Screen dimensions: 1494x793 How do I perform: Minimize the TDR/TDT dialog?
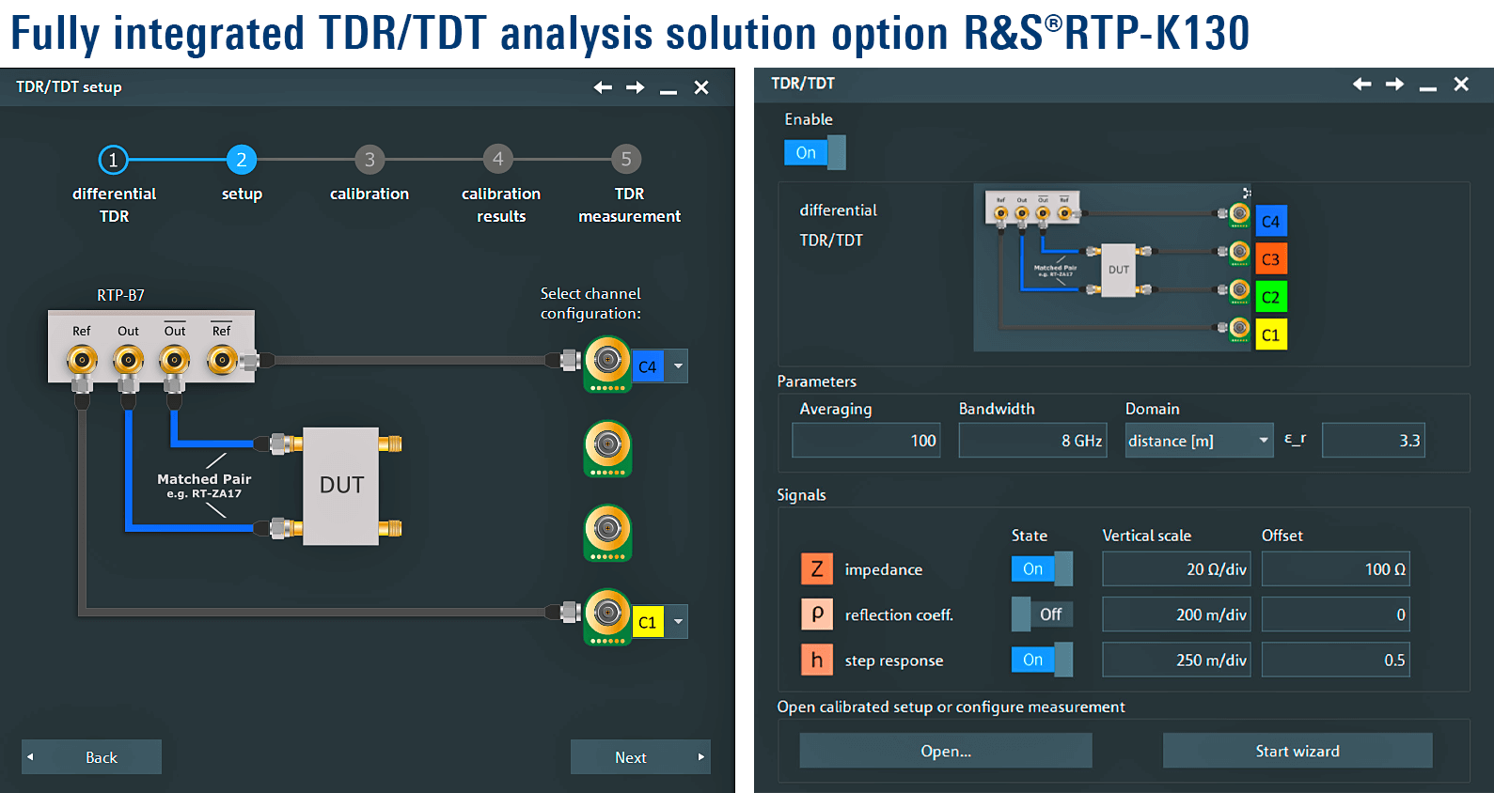coord(1428,88)
